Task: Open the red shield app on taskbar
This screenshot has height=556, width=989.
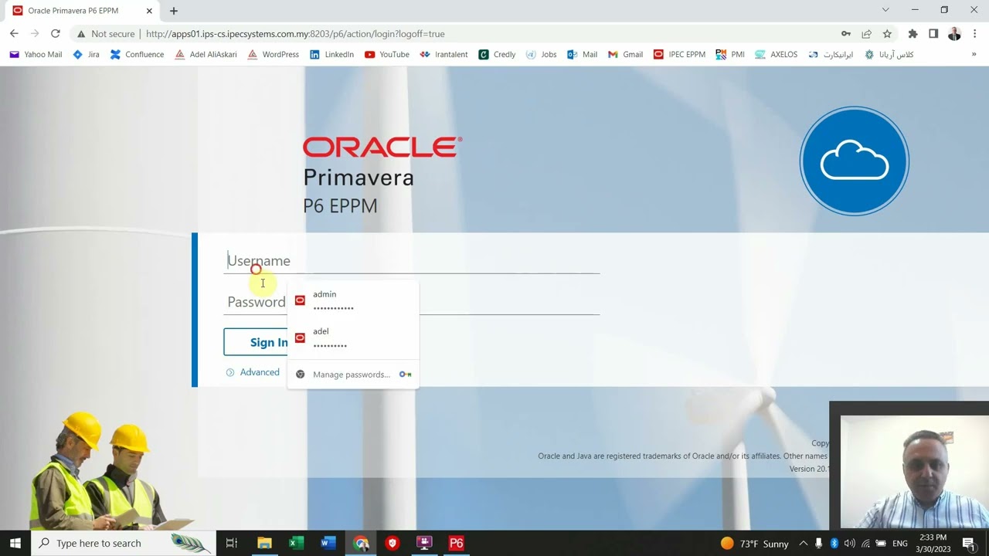Action: click(x=393, y=544)
